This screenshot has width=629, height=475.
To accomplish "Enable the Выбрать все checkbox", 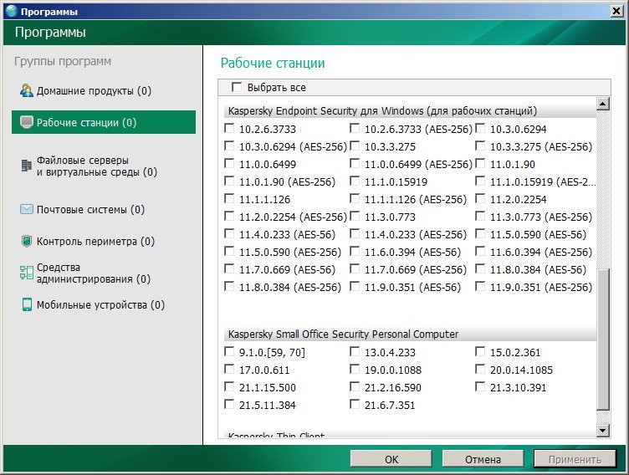I will pyautogui.click(x=237, y=87).
